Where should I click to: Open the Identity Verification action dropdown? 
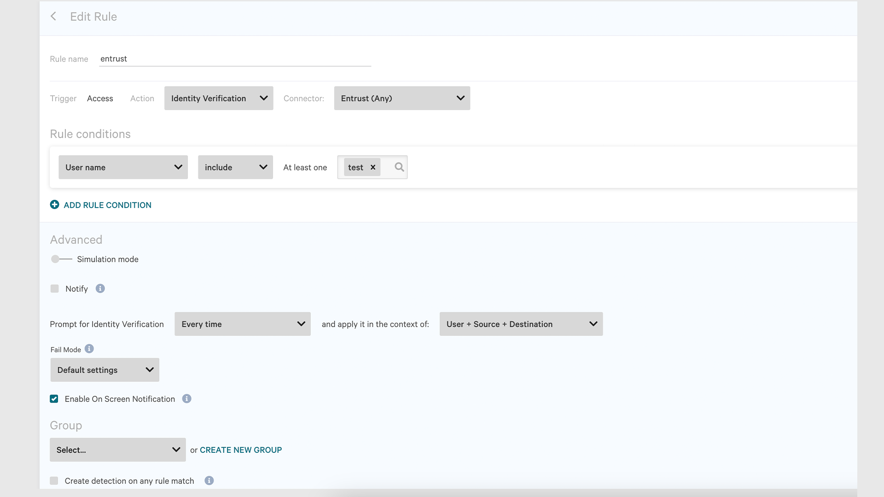[219, 98]
